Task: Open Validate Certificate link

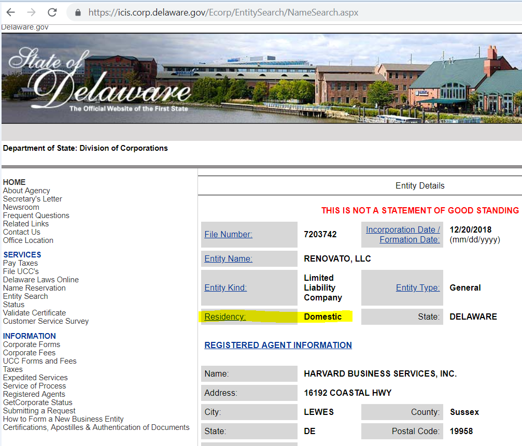Action: click(x=34, y=313)
